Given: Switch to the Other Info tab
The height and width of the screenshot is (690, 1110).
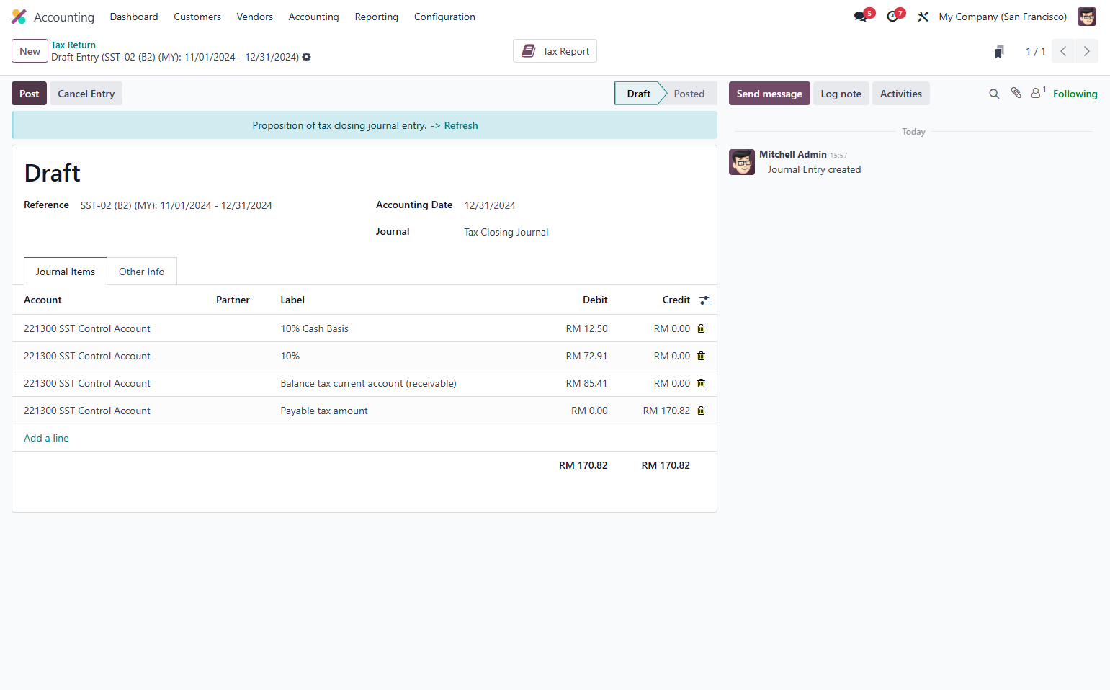Looking at the screenshot, I should point(142,272).
